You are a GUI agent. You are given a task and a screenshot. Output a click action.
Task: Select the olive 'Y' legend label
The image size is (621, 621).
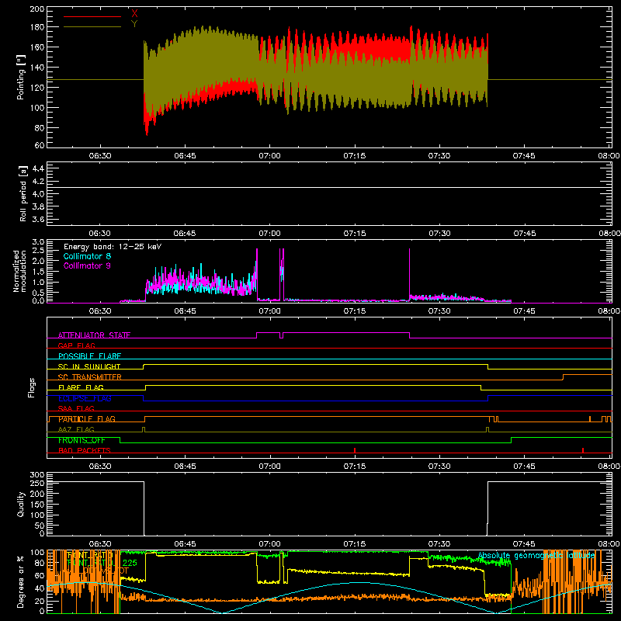pyautogui.click(x=134, y=24)
